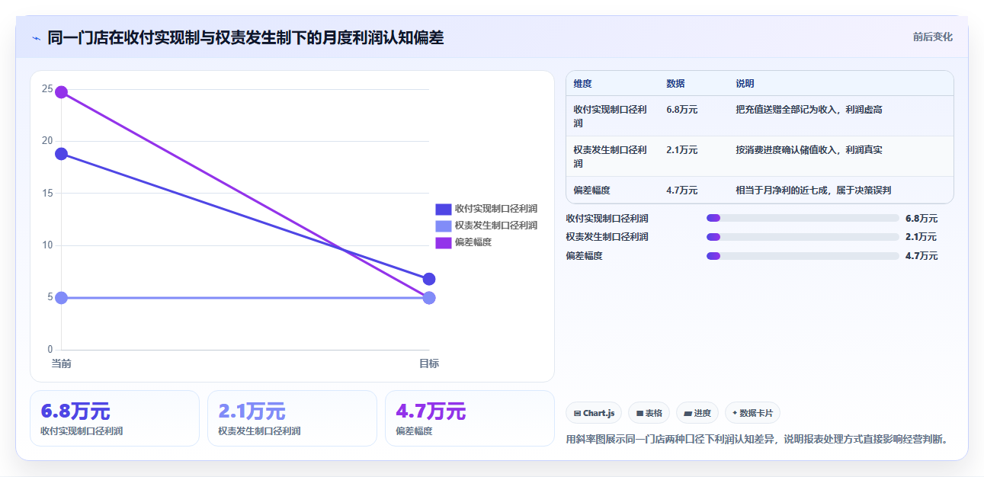The height and width of the screenshot is (477, 984).
Task: Open the Chart.js chip
Action: [595, 413]
